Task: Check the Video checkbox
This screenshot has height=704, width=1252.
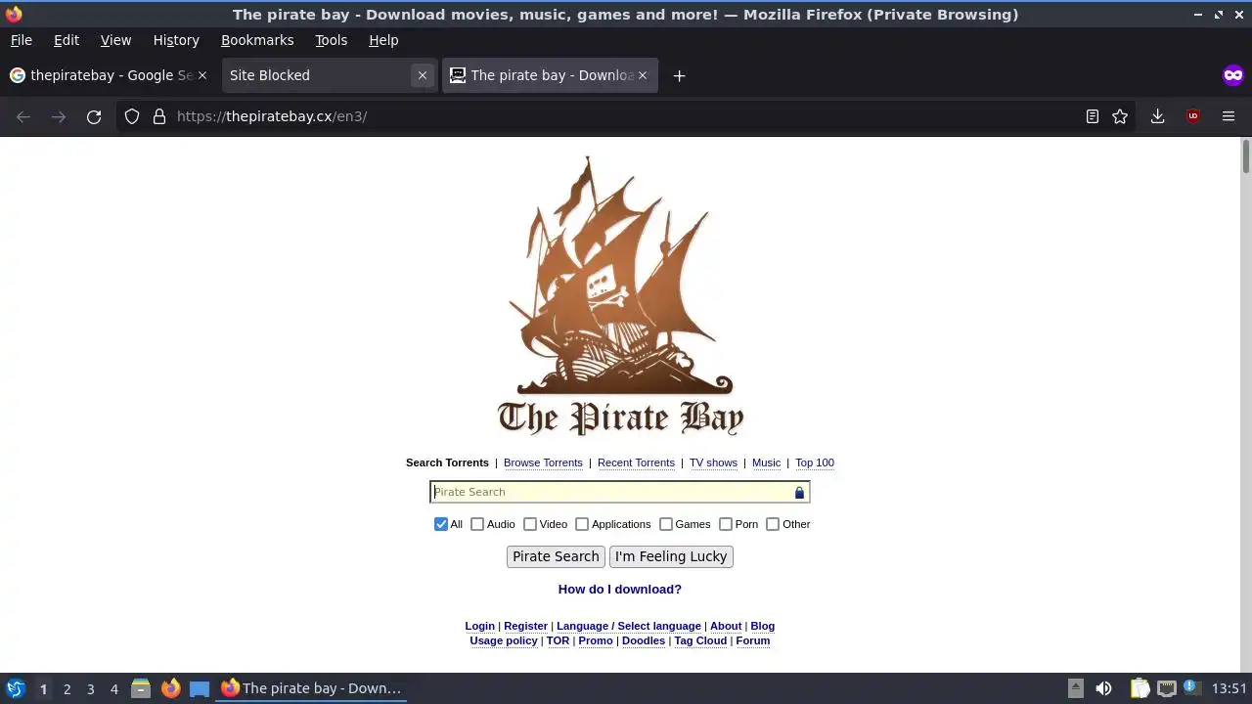Action: point(530,524)
